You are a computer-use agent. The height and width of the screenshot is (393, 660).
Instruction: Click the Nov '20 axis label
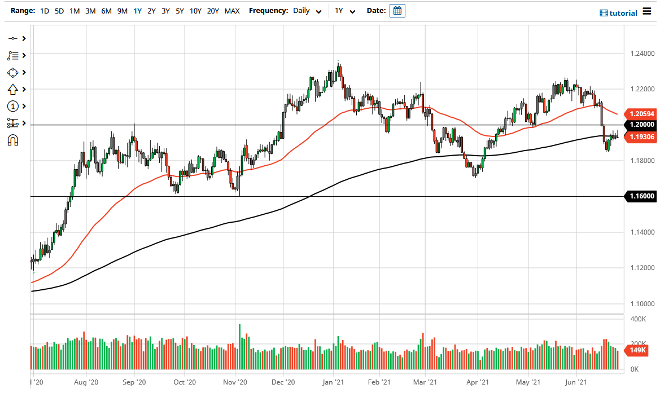(x=235, y=382)
